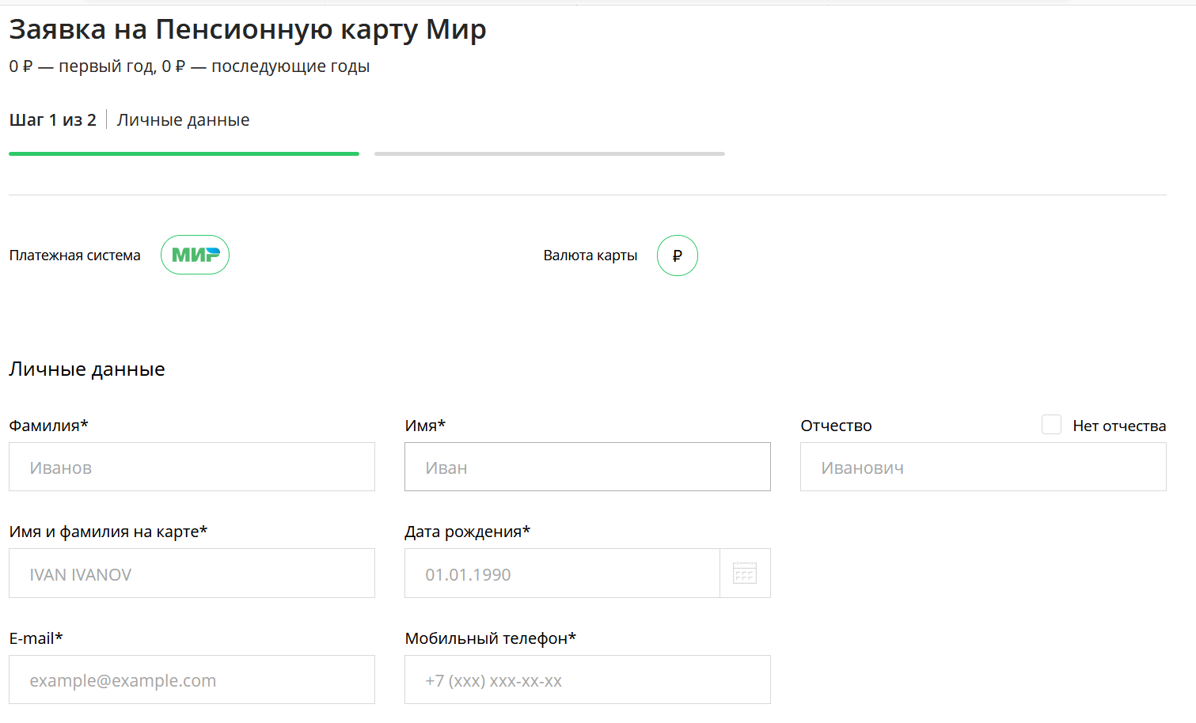Viewport: 1196px width, 723px height.
Task: Select the ruble card currency icon
Action: [x=678, y=256]
